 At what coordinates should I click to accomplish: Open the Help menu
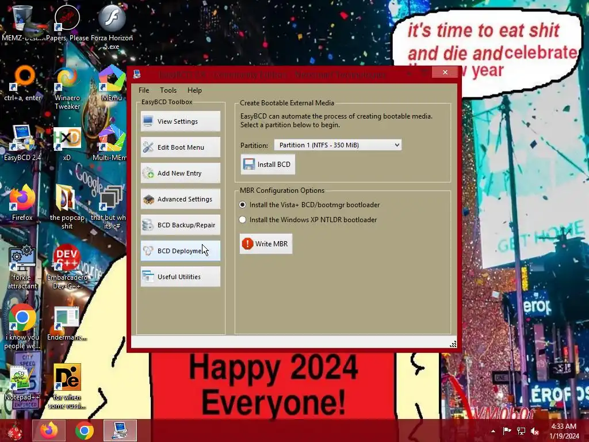pos(194,90)
